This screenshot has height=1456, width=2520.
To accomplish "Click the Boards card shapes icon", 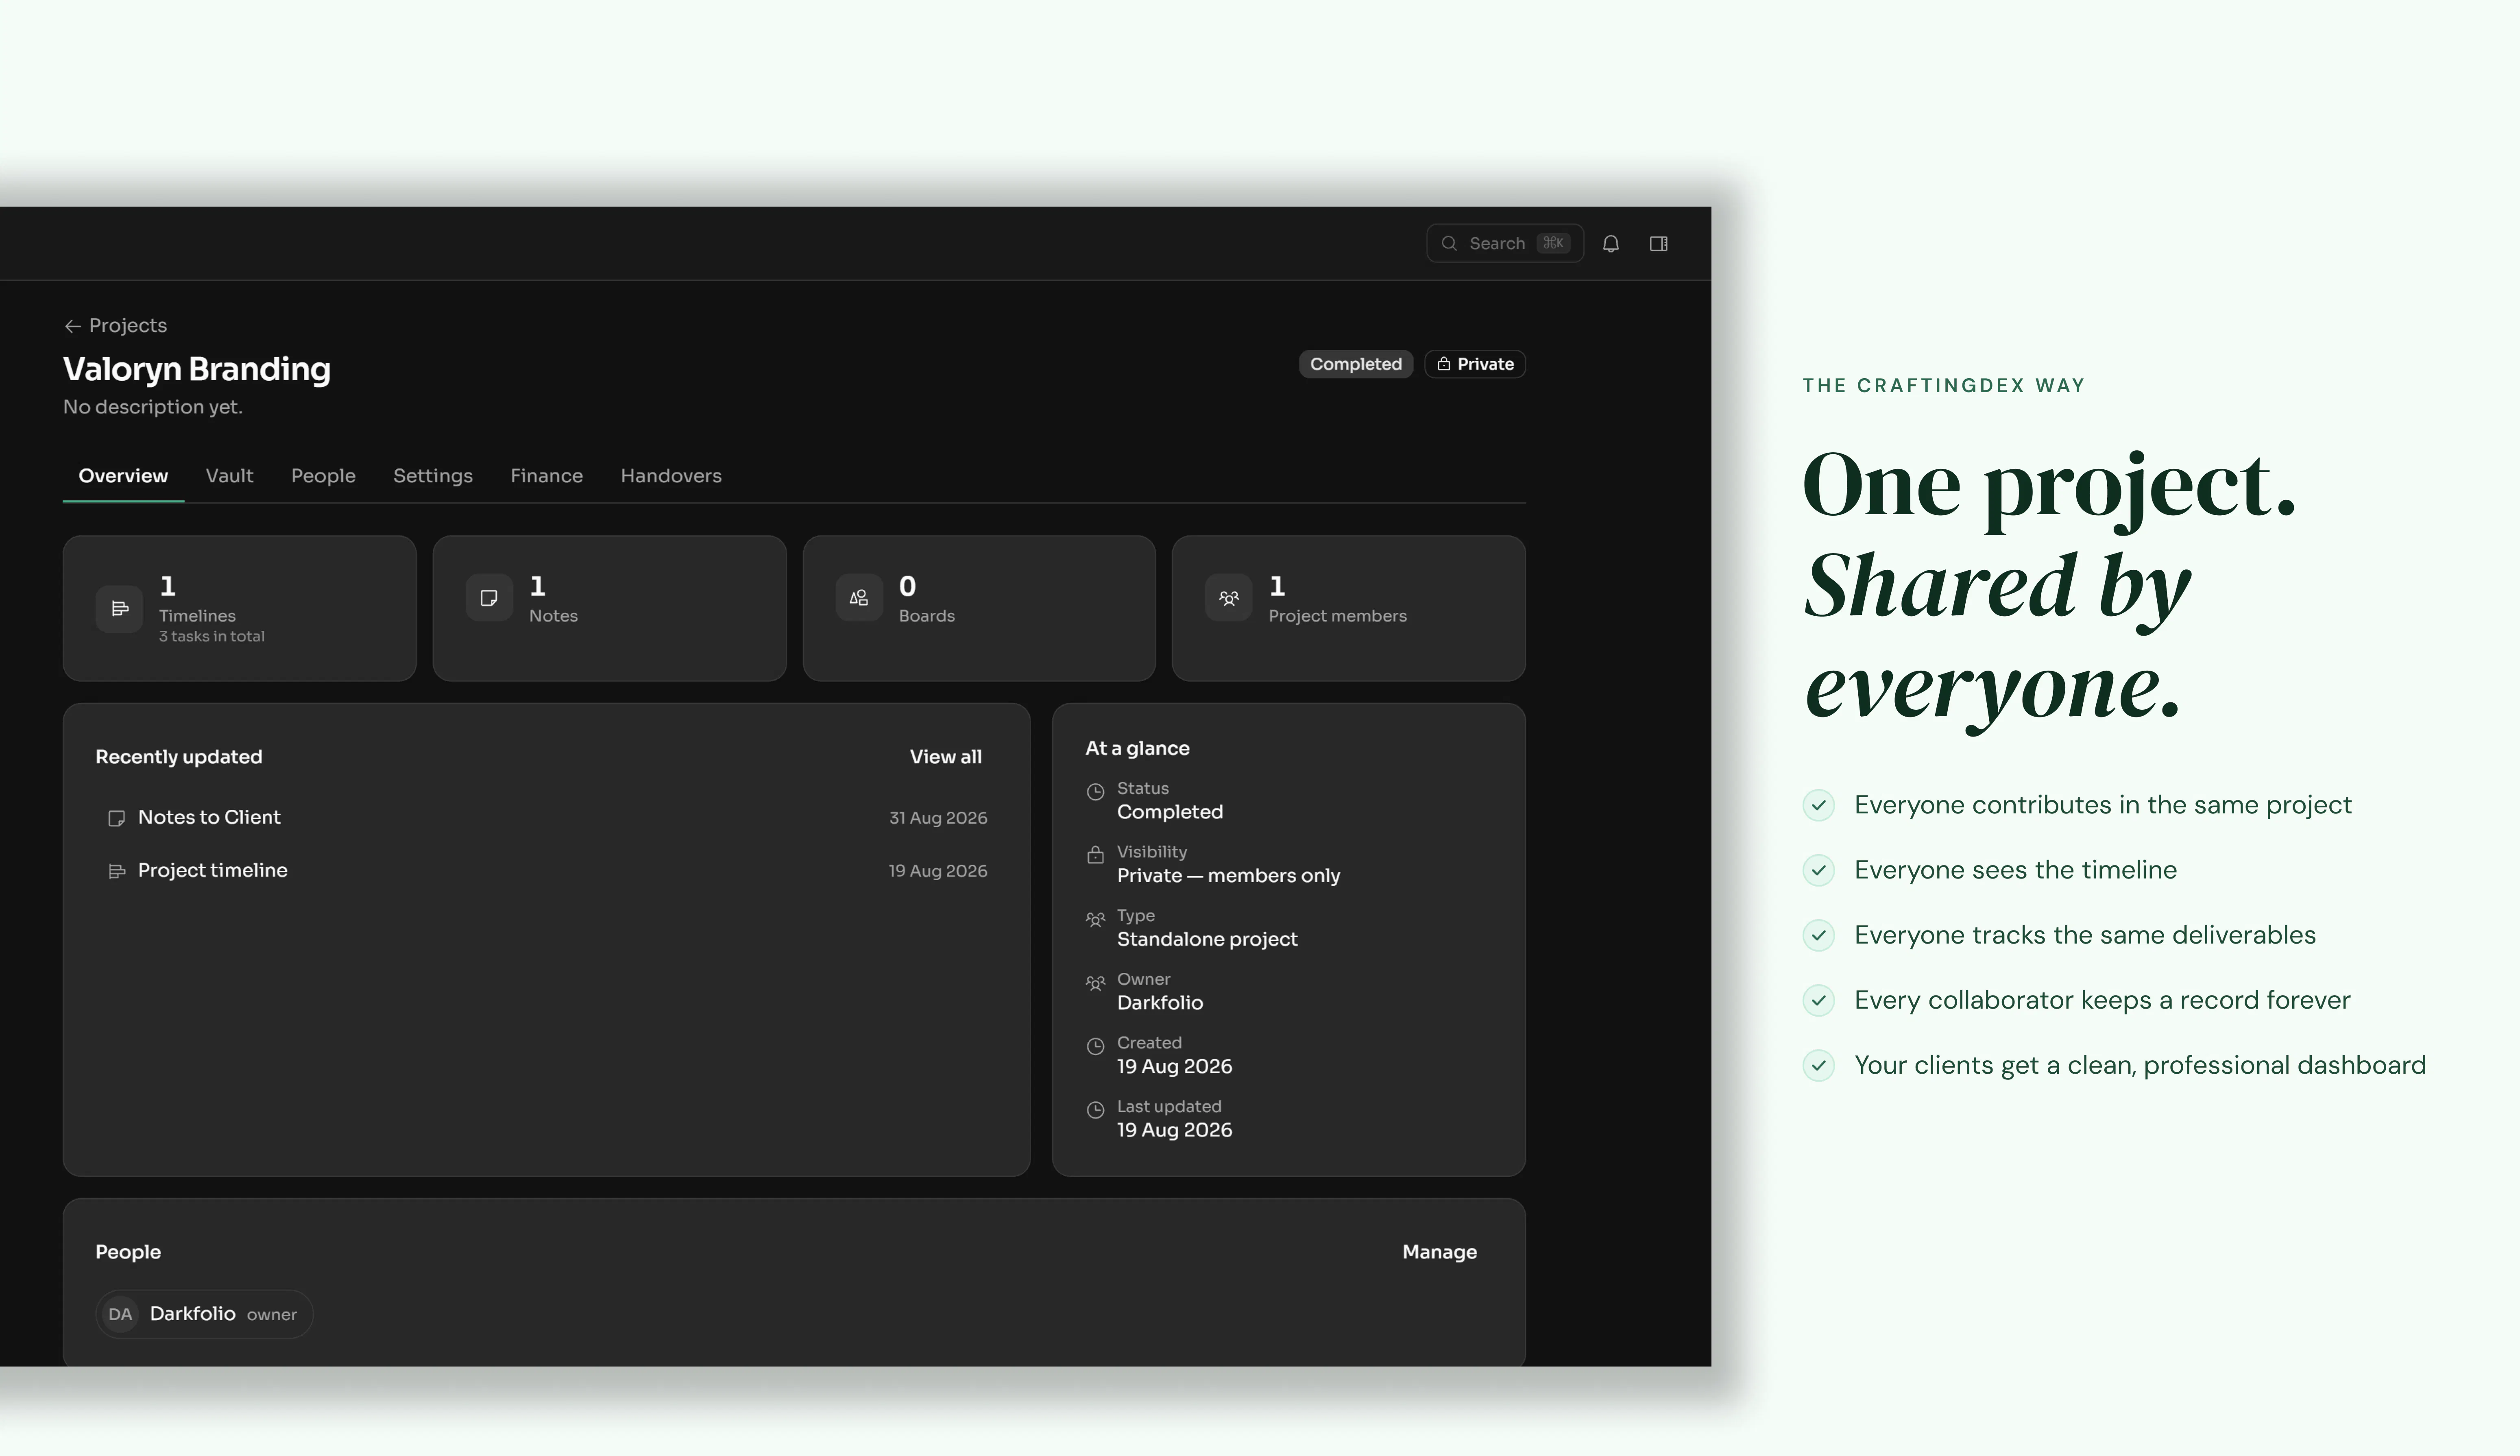I will [859, 598].
